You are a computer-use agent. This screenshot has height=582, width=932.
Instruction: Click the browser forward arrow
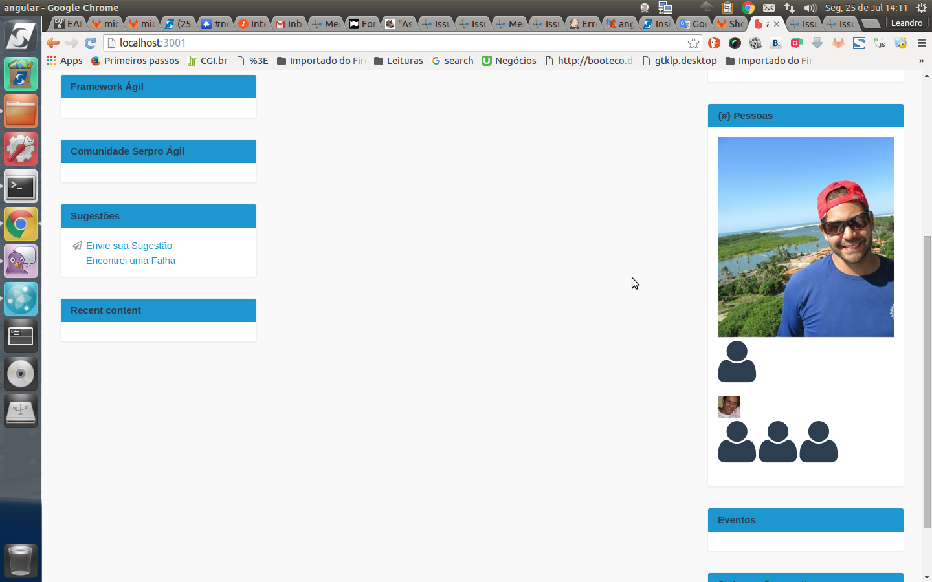(x=72, y=43)
